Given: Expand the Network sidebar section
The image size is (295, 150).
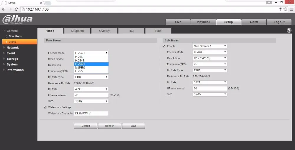Looking at the screenshot, I should (13, 48).
